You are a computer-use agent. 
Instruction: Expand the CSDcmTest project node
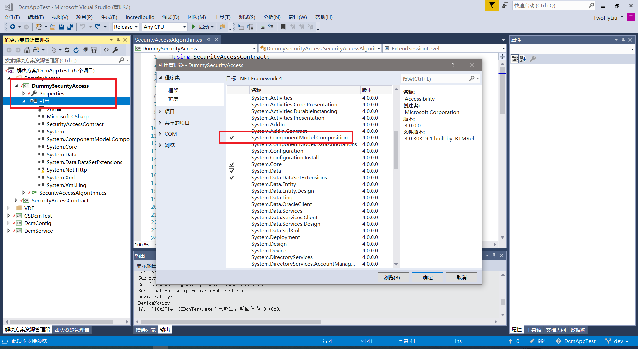(x=9, y=216)
